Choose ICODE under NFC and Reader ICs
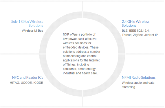The width and height of the screenshot is (165, 108). [x=38, y=83]
